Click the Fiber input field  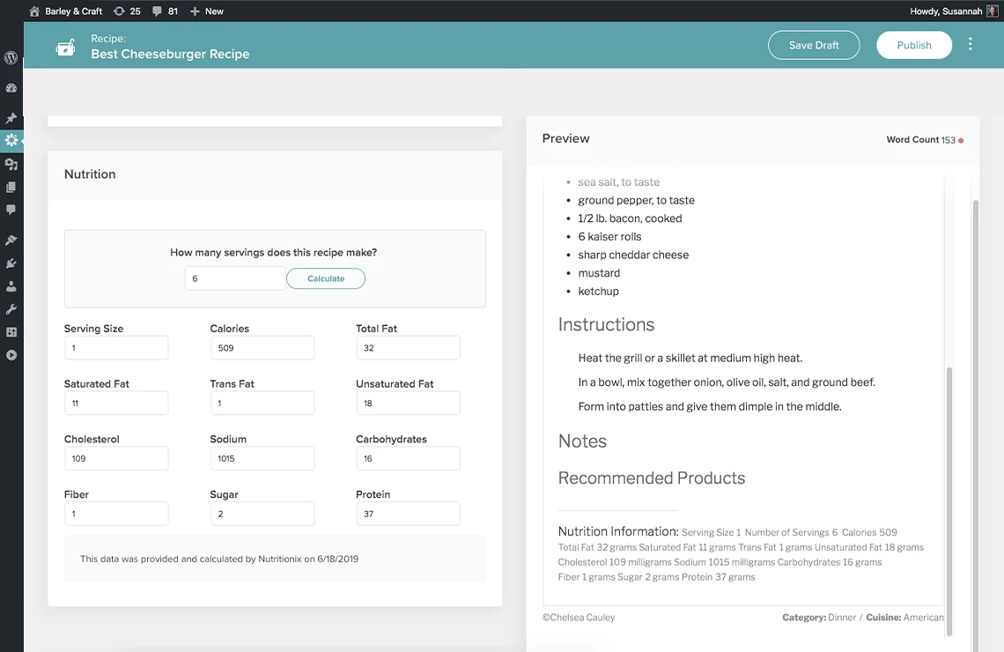[116, 514]
